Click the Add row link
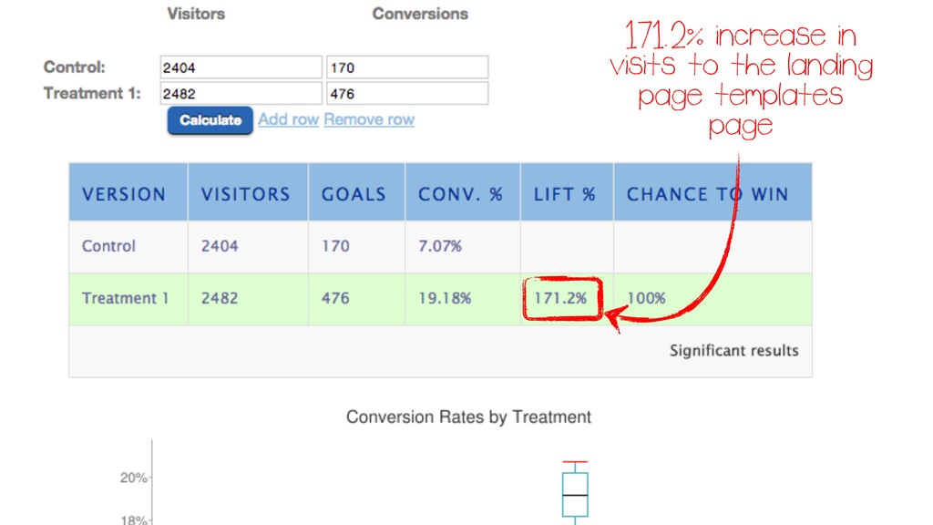 289,119
